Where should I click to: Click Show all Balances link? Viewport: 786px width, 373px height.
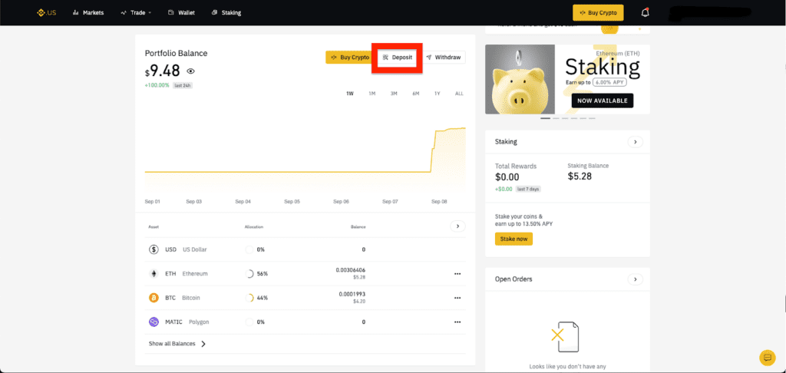pyautogui.click(x=177, y=344)
